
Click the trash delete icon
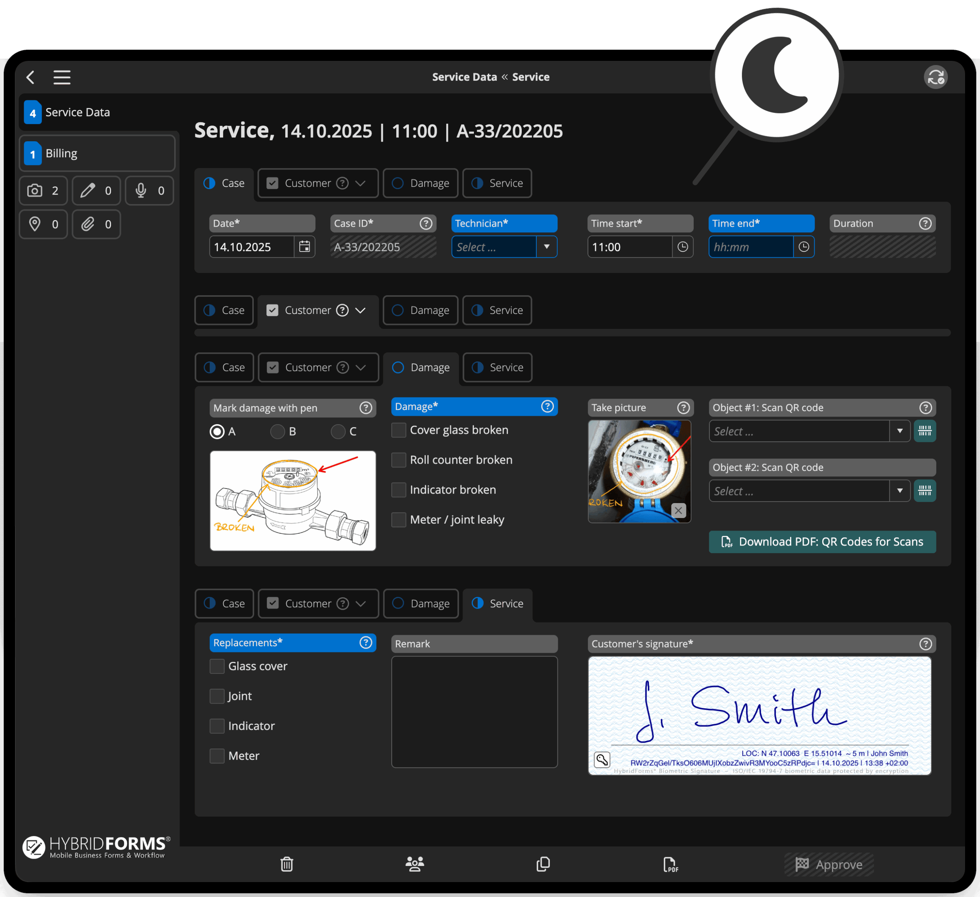pos(286,864)
